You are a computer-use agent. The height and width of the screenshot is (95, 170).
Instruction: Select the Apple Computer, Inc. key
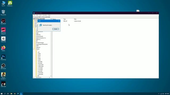pos(41,38)
